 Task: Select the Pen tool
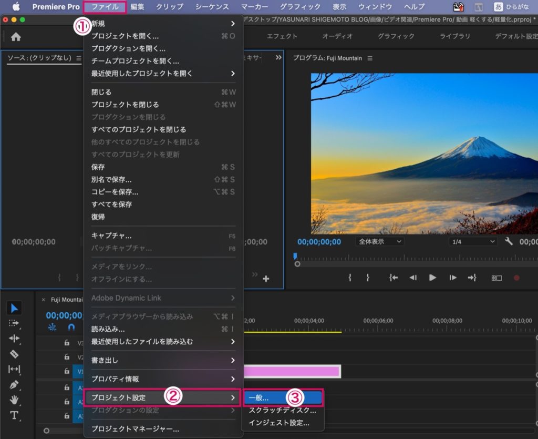point(14,385)
